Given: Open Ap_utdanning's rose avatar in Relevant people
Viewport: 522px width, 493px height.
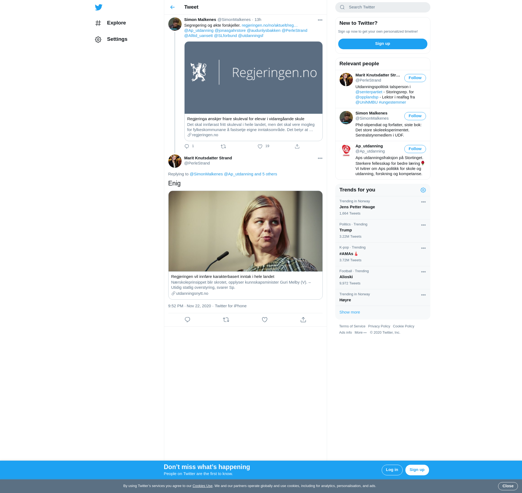Looking at the screenshot, I should coord(346,150).
